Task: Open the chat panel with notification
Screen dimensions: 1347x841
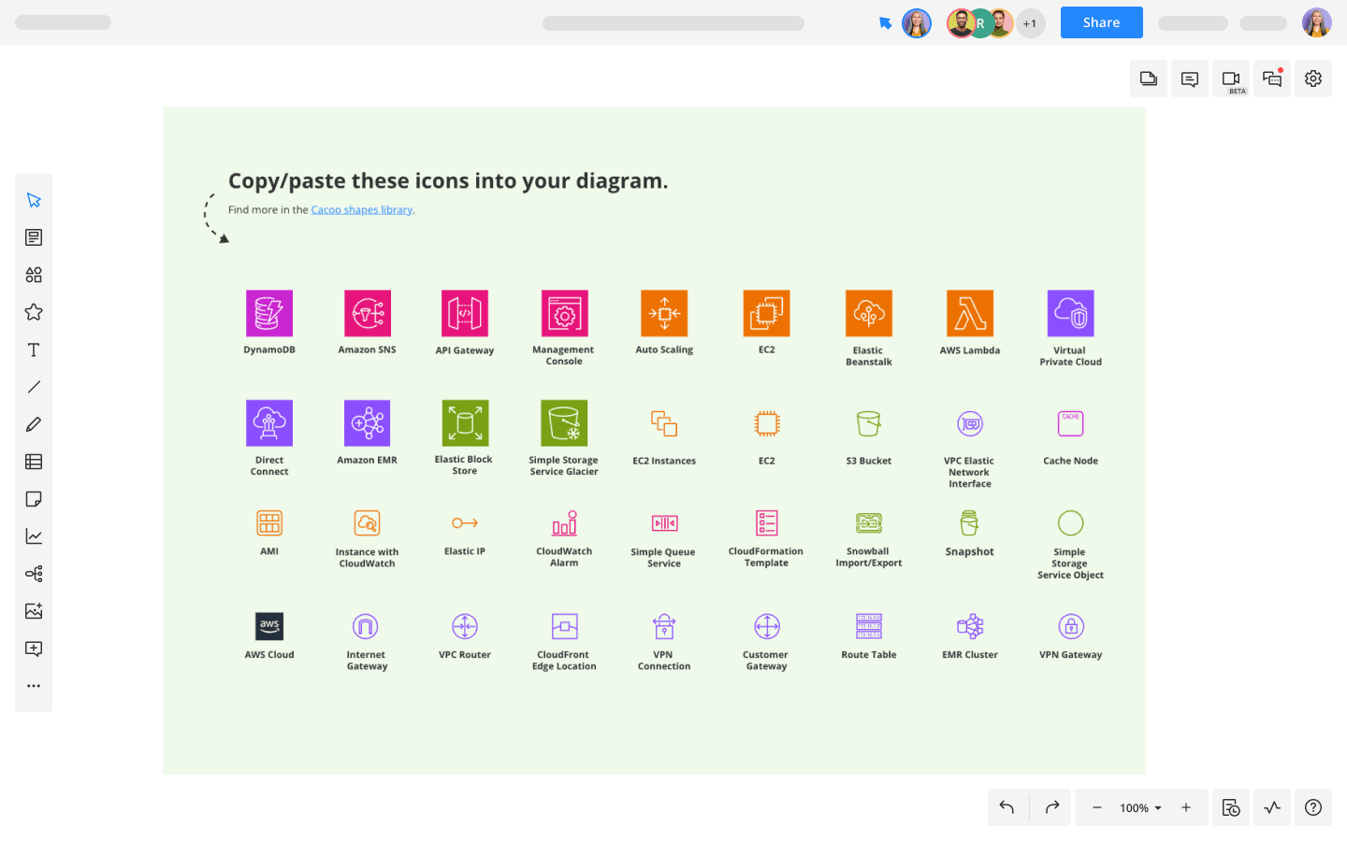Action: tap(1272, 78)
